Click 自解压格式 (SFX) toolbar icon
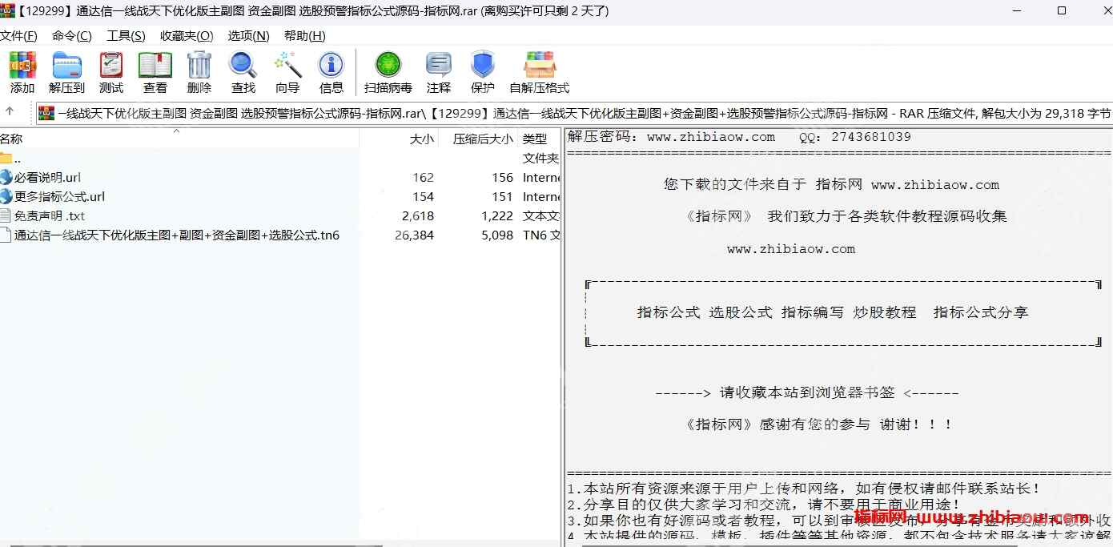 coord(539,72)
